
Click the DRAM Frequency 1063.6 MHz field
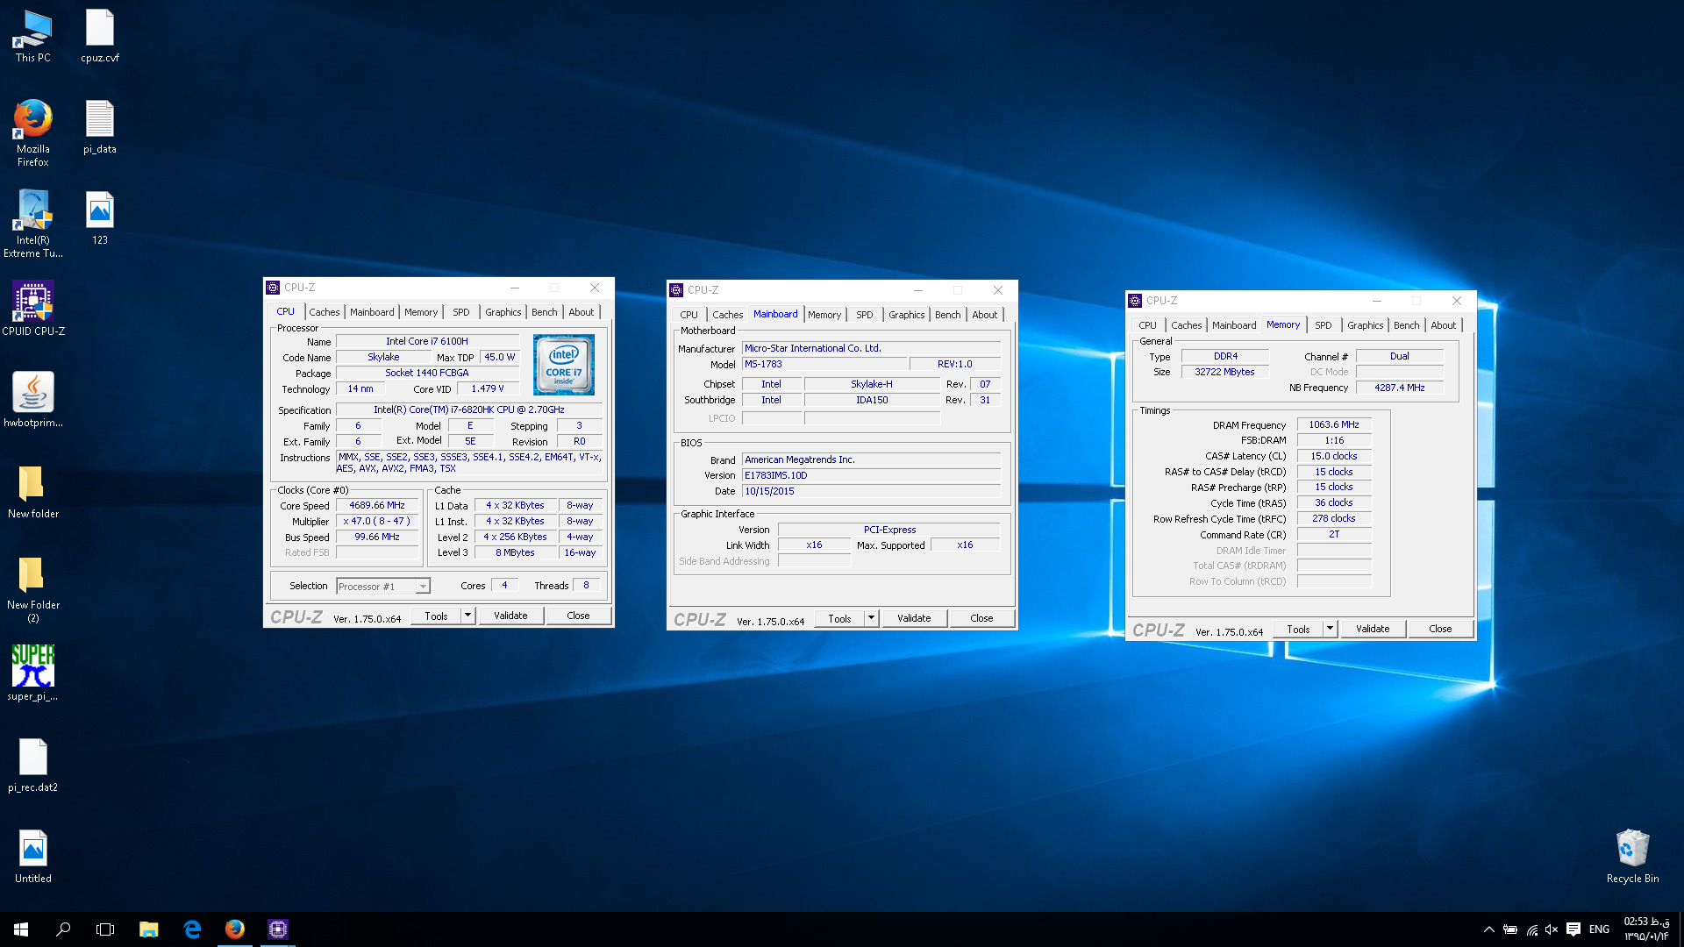(x=1334, y=424)
